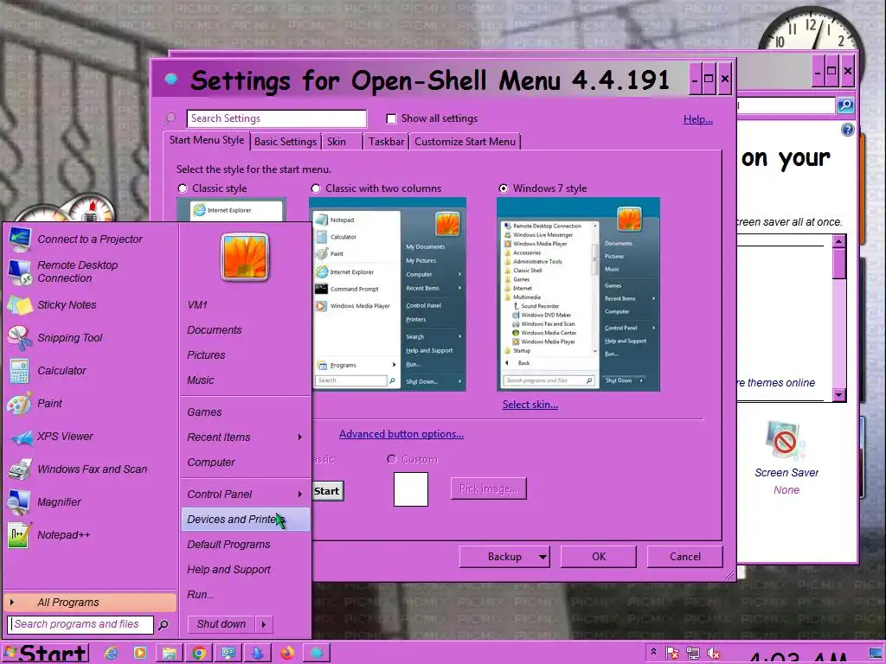
Task: Open Advanced button options... link
Action: click(401, 434)
